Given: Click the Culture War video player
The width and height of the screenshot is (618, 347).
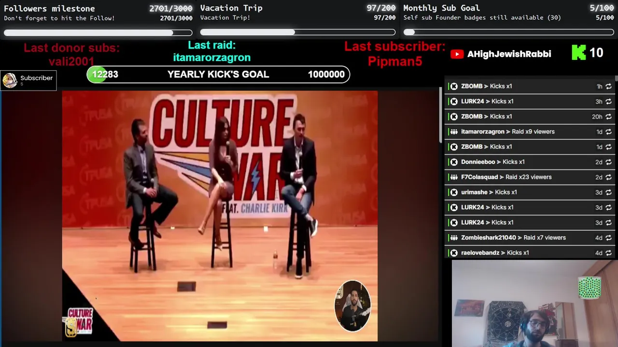Looking at the screenshot, I should pyautogui.click(x=220, y=216).
